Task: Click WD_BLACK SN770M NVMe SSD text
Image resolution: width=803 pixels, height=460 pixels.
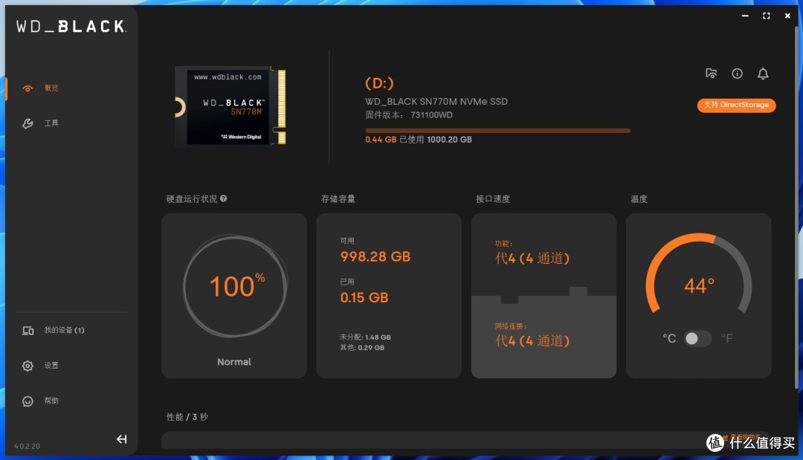Action: click(x=436, y=101)
